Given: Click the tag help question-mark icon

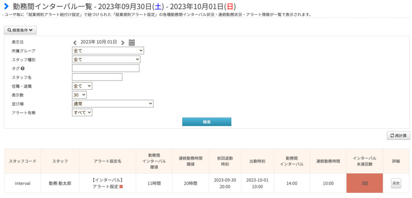Looking at the screenshot, I should (23, 68).
